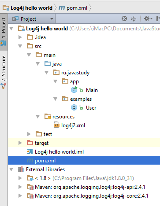Select "Maven: org.apache.logging.log4j:log4j-core:2.4.1" text

coord(92,196)
